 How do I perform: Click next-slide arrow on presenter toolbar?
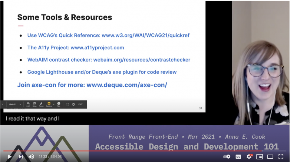click(x=2, y=105)
